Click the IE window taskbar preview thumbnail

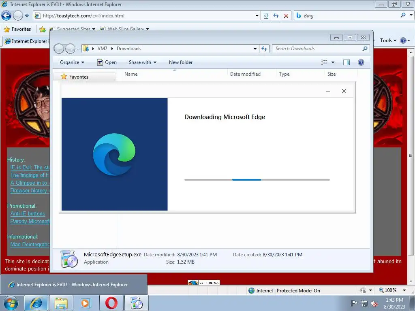pos(74,285)
